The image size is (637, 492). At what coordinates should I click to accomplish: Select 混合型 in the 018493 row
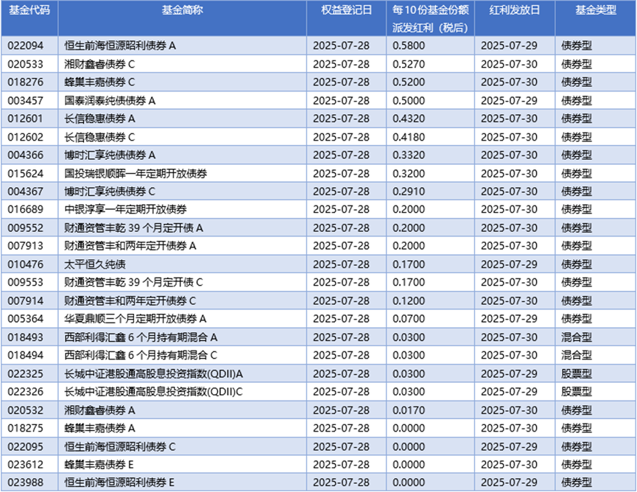point(577,338)
